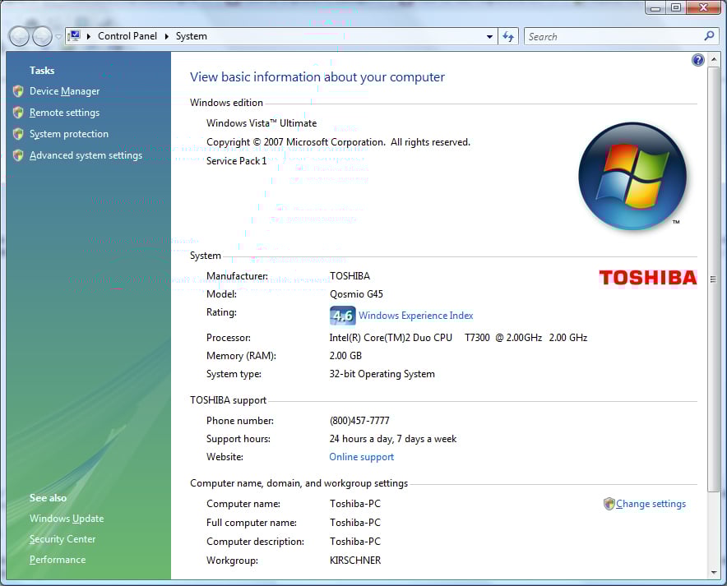This screenshot has height=586, width=727.
Task: Open Performance under See also
Action: pyautogui.click(x=58, y=560)
